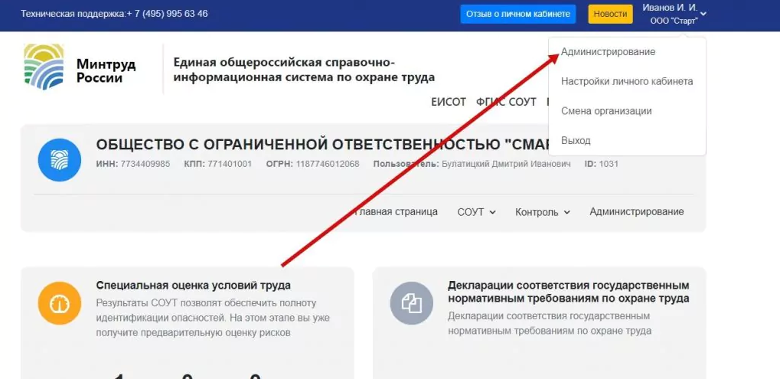Click user name Булатицкий Дмитрий Иванович
The width and height of the screenshot is (780, 379).
tap(506, 164)
